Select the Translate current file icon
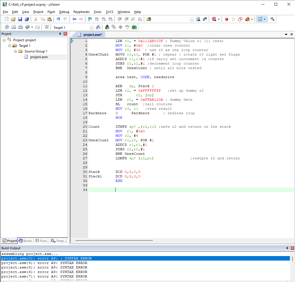Viewport: 295px width, 282px height. [7, 27]
